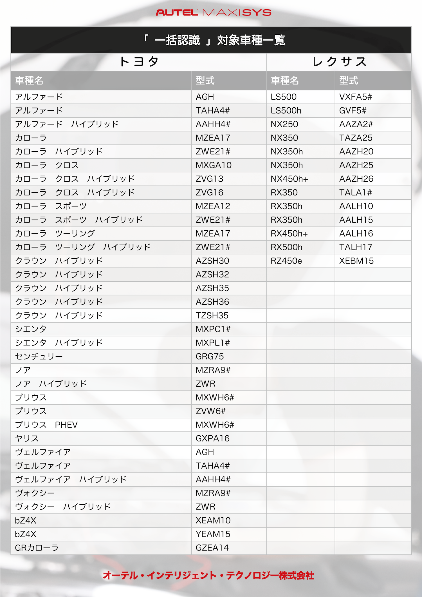Select the AZSH32 model code
Image resolution: width=422 pixels, height=597 pixels.
212,275
